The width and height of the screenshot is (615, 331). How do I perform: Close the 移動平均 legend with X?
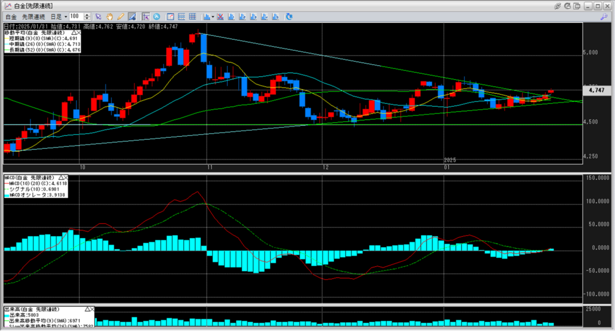(x=79, y=32)
